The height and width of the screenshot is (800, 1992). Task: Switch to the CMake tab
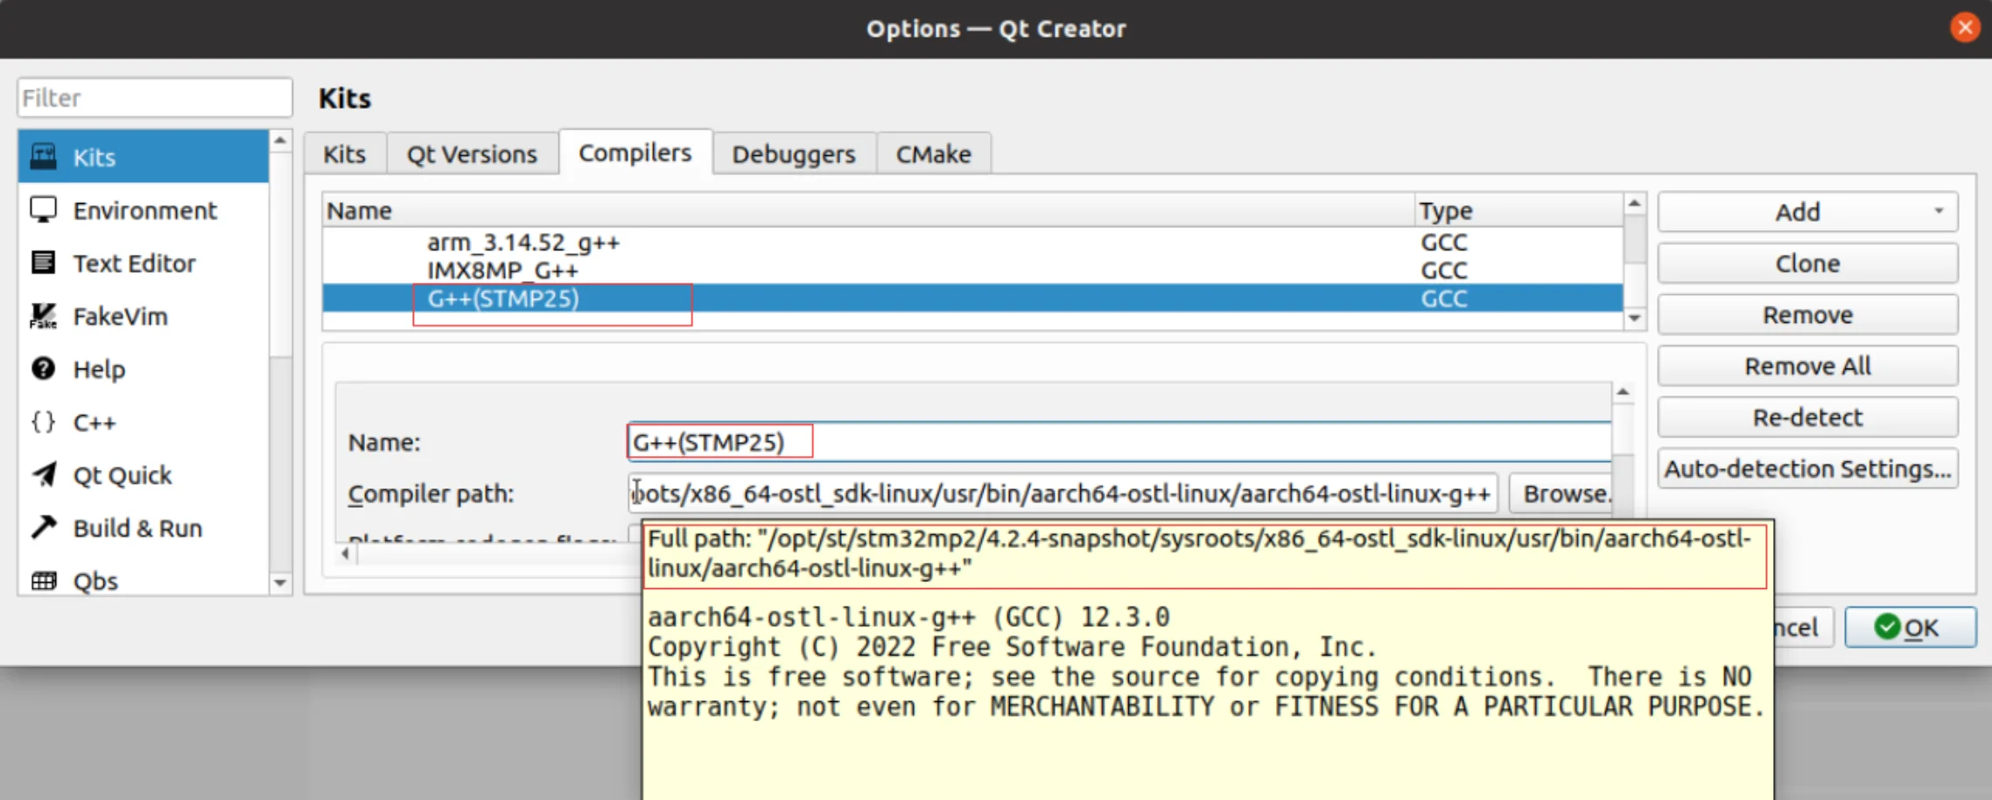(934, 154)
